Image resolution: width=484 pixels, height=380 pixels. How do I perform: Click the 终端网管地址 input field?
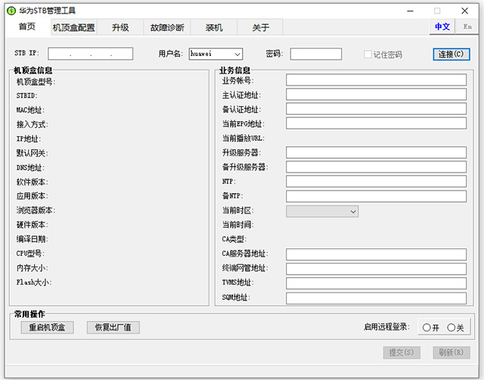pyautogui.click(x=376, y=269)
